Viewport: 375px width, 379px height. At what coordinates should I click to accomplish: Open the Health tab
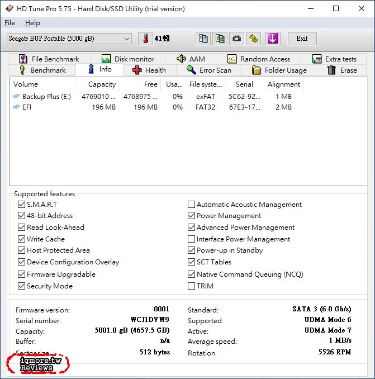point(149,70)
